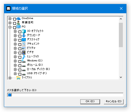131x112 pixels.
Task: Click the USB ドライブ (F:) drive icon
Action: [24, 74]
